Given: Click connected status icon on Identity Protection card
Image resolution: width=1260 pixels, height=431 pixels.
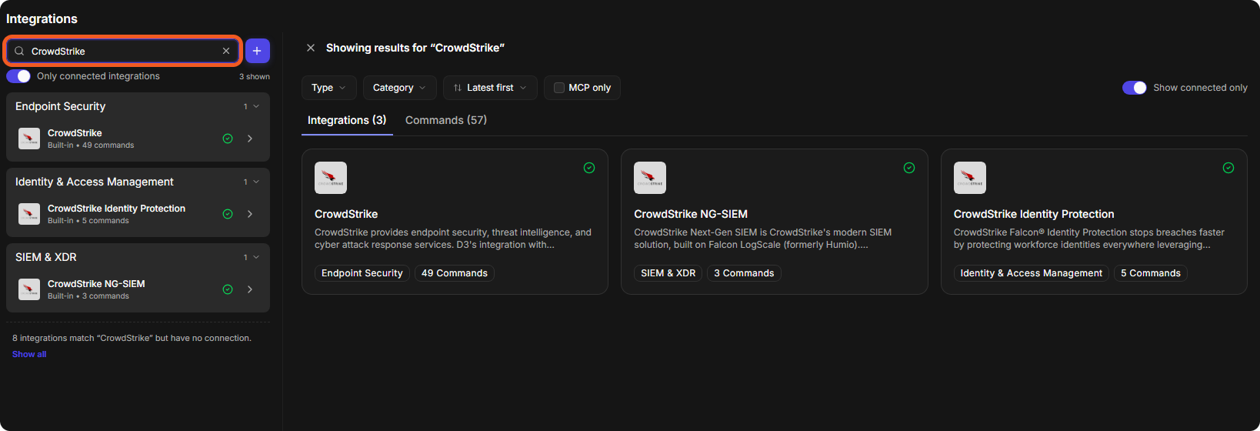Looking at the screenshot, I should click(x=1228, y=168).
